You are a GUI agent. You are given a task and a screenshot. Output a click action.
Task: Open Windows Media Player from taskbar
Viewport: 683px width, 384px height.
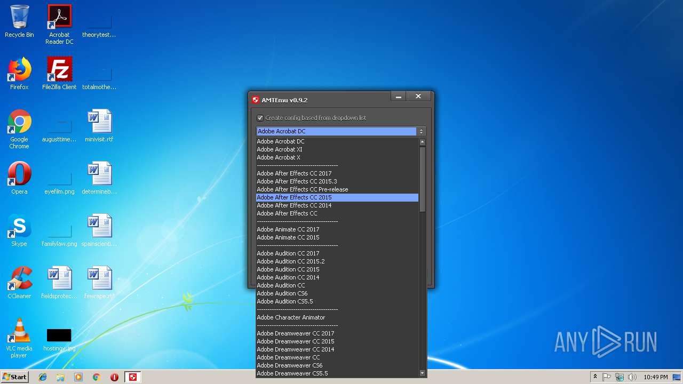click(x=78, y=377)
